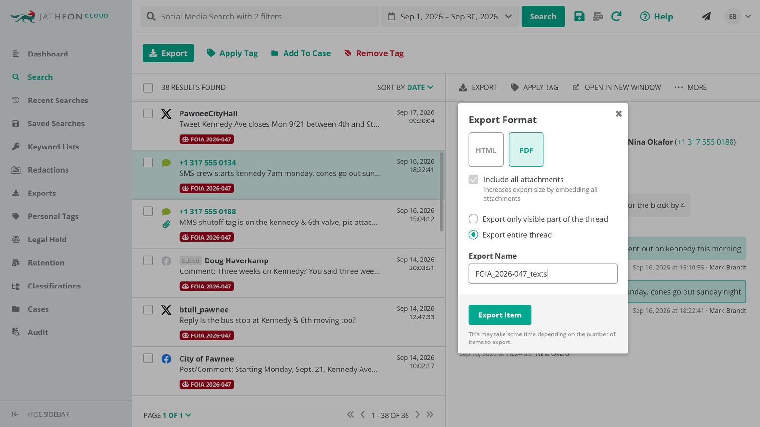Go to the first results page arrow
This screenshot has height=427, width=760.
click(351, 415)
